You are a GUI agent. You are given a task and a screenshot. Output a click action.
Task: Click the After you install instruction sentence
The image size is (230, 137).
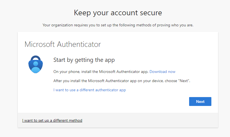122,81
